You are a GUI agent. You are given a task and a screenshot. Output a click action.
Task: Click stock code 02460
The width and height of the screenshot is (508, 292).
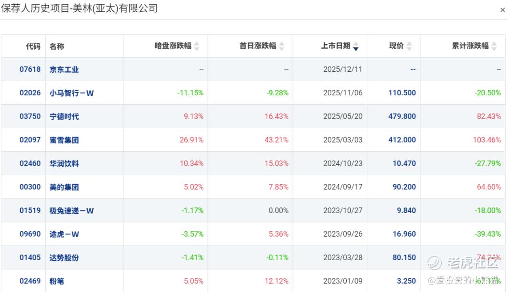coord(30,163)
